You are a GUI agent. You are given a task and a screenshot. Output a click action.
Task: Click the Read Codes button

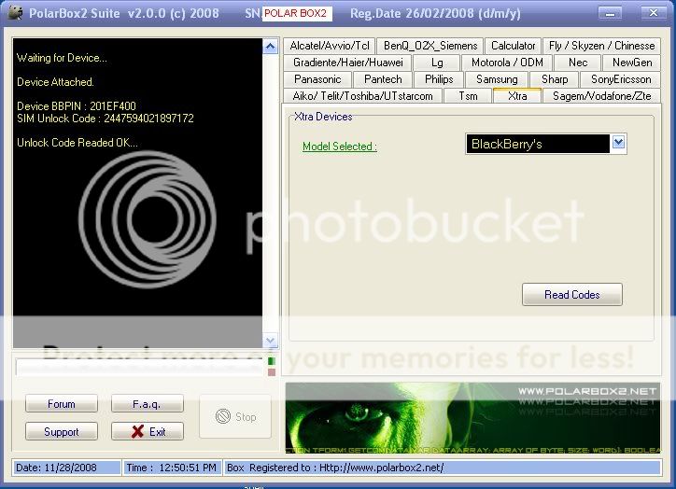click(572, 295)
